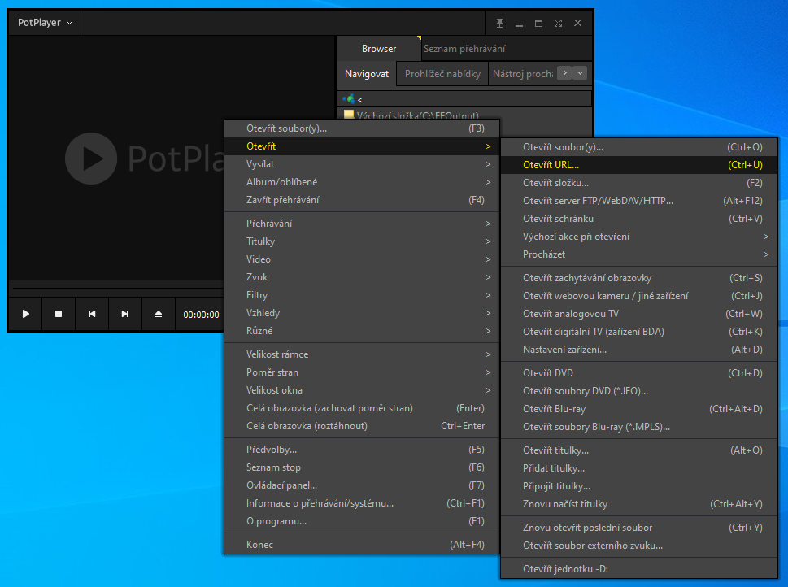Image resolution: width=788 pixels, height=587 pixels.
Task: Select Otevřít analogovou TV
Action: pyautogui.click(x=639, y=314)
